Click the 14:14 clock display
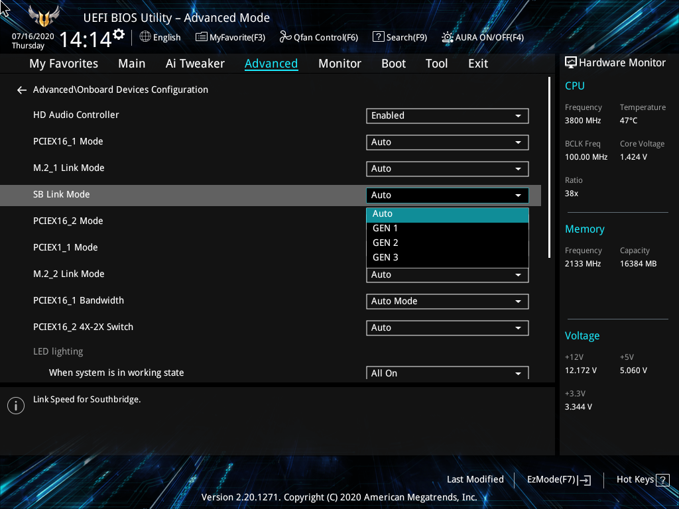 (86, 39)
